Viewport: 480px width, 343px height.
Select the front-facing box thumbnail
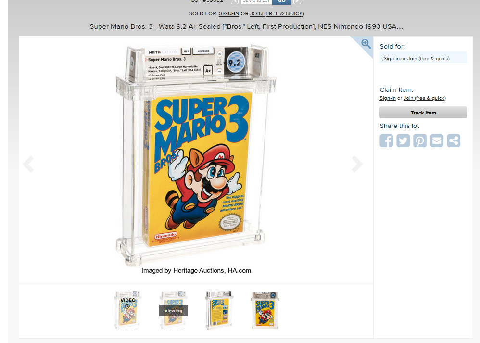click(x=265, y=310)
